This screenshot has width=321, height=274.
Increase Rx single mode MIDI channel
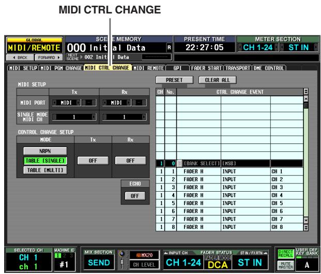tap(144, 117)
